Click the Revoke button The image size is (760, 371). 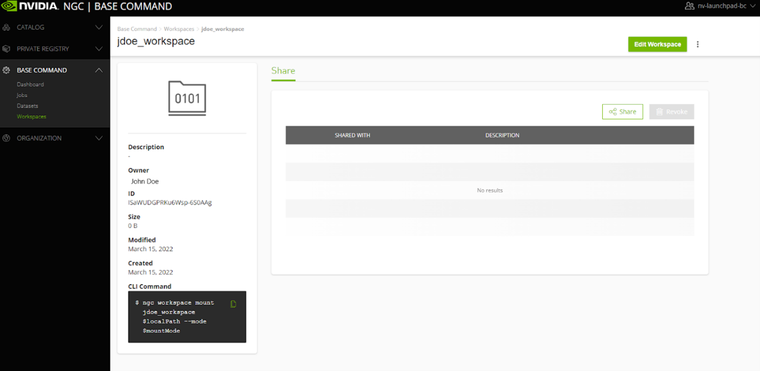671,112
